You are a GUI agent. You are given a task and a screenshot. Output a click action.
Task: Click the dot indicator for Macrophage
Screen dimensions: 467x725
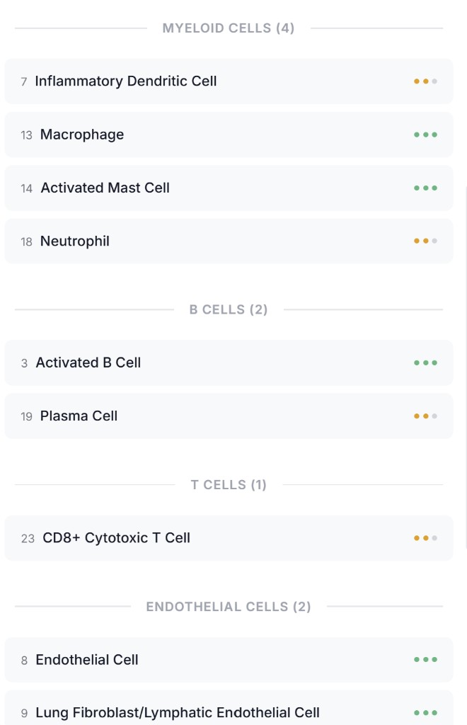pos(425,135)
